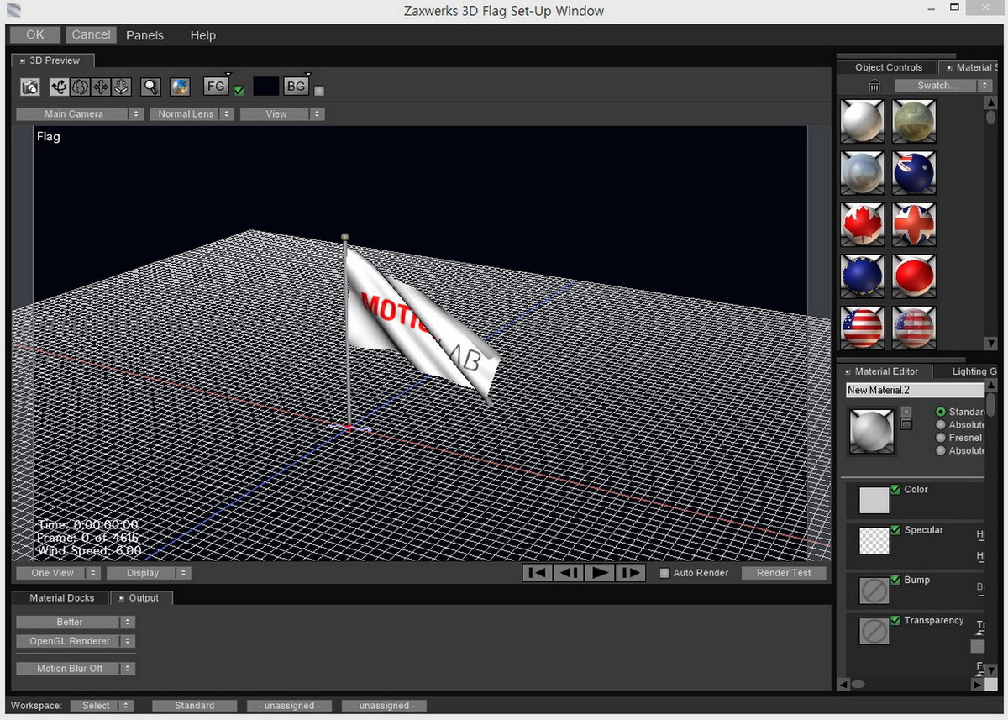1008x720 pixels.
Task: Uncheck the Color channel checkbox
Action: click(895, 489)
